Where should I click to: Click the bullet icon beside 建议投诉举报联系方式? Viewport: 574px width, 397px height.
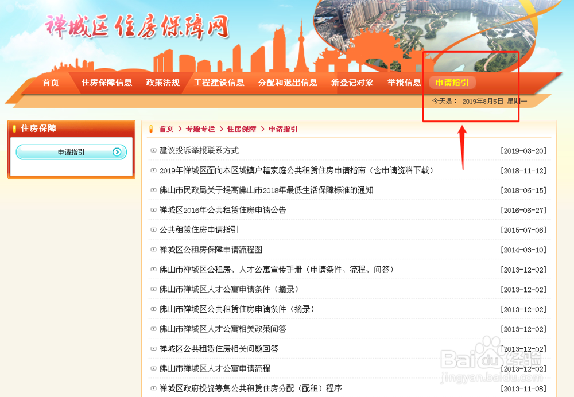152,150
